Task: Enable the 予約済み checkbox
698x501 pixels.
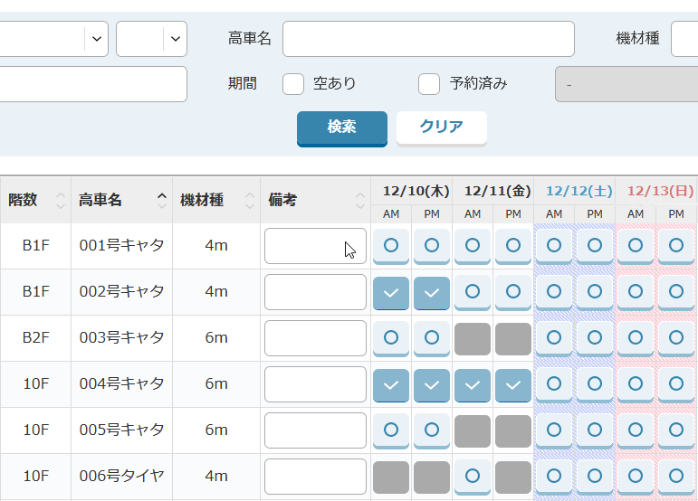Action: [x=429, y=84]
